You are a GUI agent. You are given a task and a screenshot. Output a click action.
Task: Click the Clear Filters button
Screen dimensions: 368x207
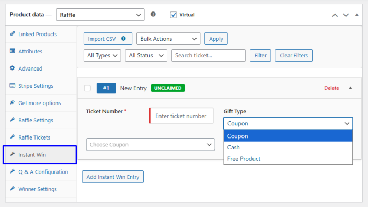coord(294,55)
